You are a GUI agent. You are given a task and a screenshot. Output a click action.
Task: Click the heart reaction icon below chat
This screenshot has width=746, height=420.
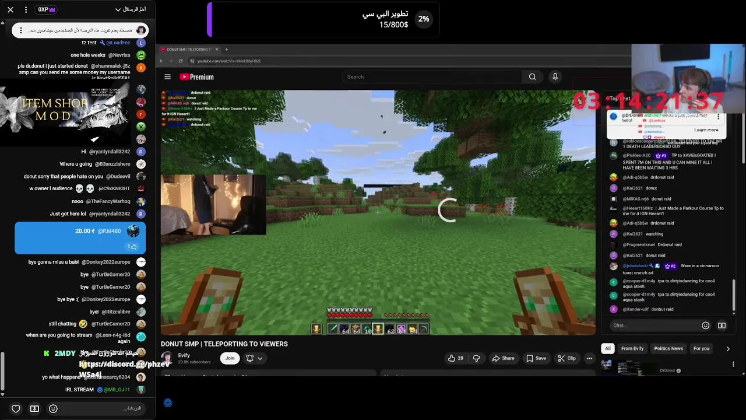point(16,408)
